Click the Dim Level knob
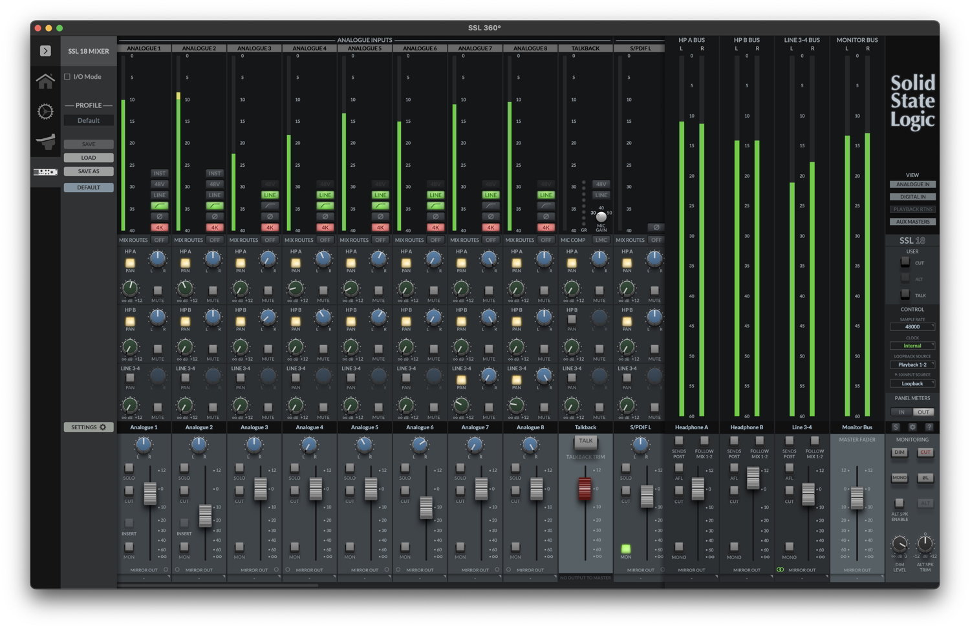The width and height of the screenshot is (970, 629). 900,544
